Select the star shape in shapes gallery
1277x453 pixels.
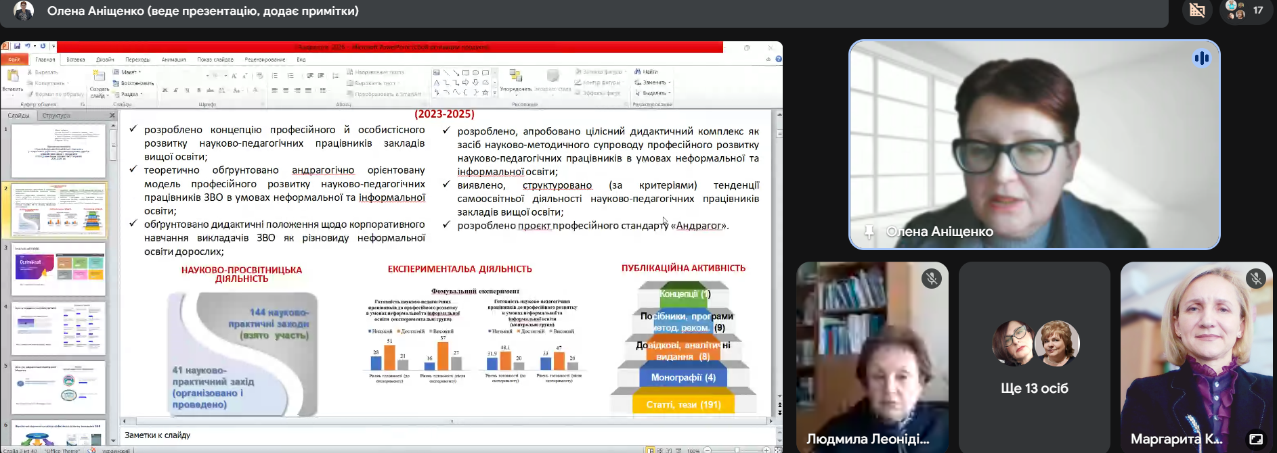pyautogui.click(x=485, y=93)
